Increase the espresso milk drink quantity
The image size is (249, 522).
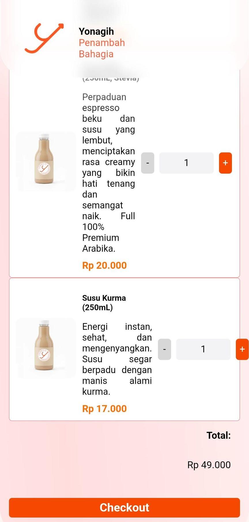tap(225, 163)
